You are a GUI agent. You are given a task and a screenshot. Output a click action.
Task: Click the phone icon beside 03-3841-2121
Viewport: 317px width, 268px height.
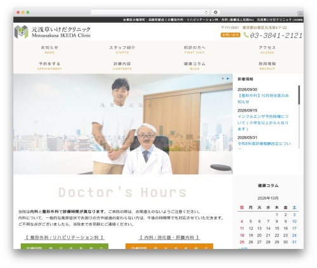tap(246, 35)
